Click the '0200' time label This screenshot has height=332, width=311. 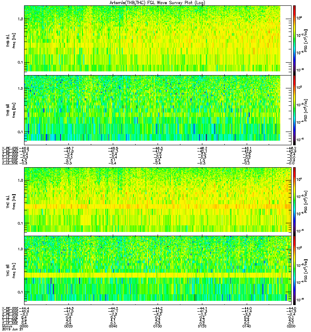pos(291,326)
